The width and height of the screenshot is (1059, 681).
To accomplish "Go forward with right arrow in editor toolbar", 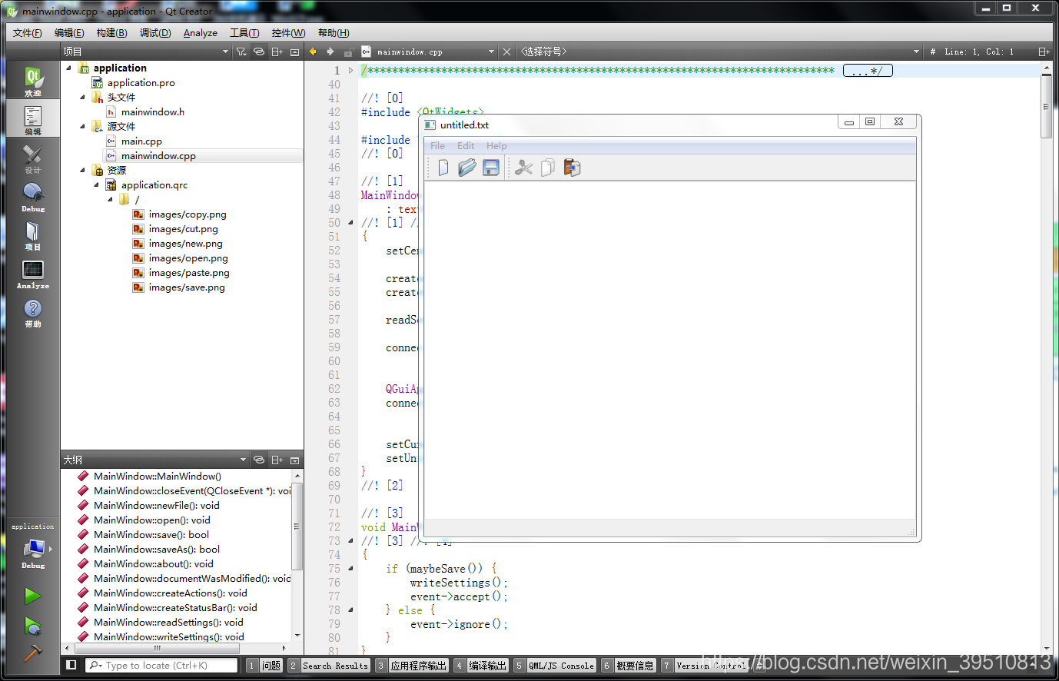I will click(x=330, y=51).
